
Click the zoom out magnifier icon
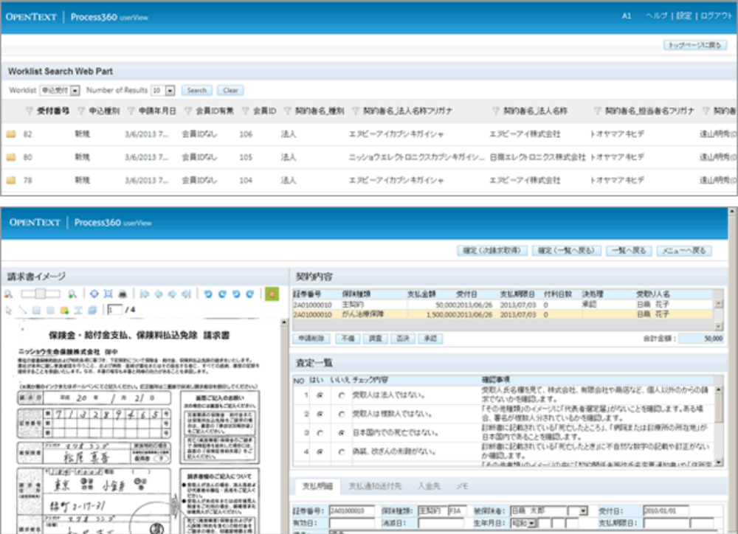[8, 294]
